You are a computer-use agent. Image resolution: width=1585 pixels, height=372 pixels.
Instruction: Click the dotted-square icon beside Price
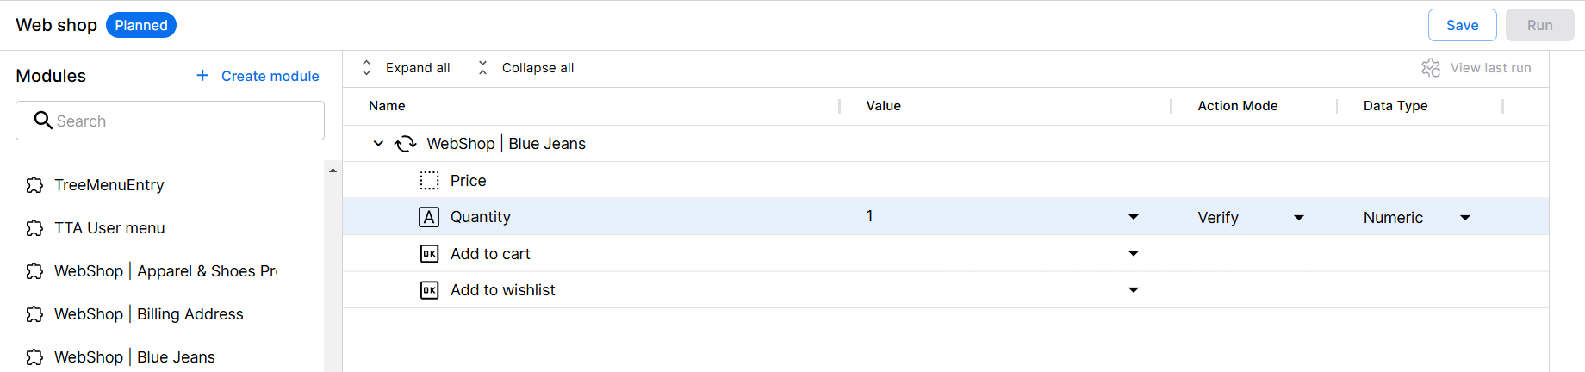[429, 181]
